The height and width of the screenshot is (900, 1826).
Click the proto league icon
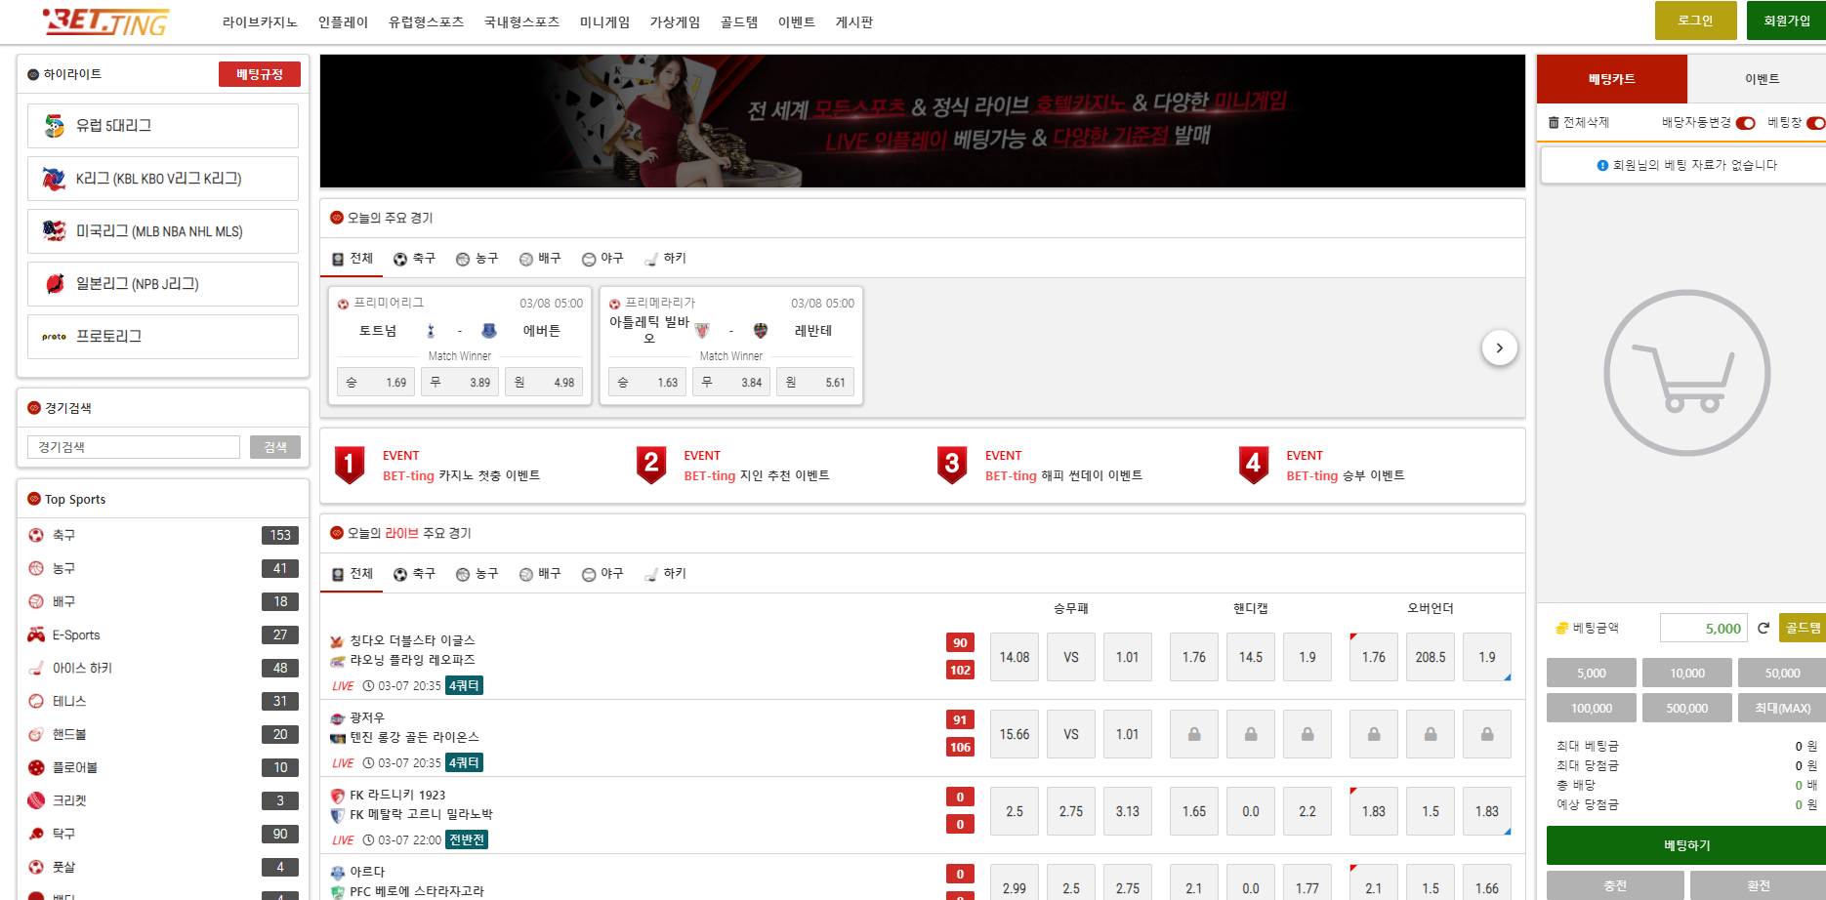tap(54, 337)
